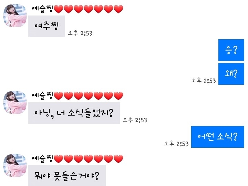Select the '뭐야 못들은거야?' message

click(67, 176)
